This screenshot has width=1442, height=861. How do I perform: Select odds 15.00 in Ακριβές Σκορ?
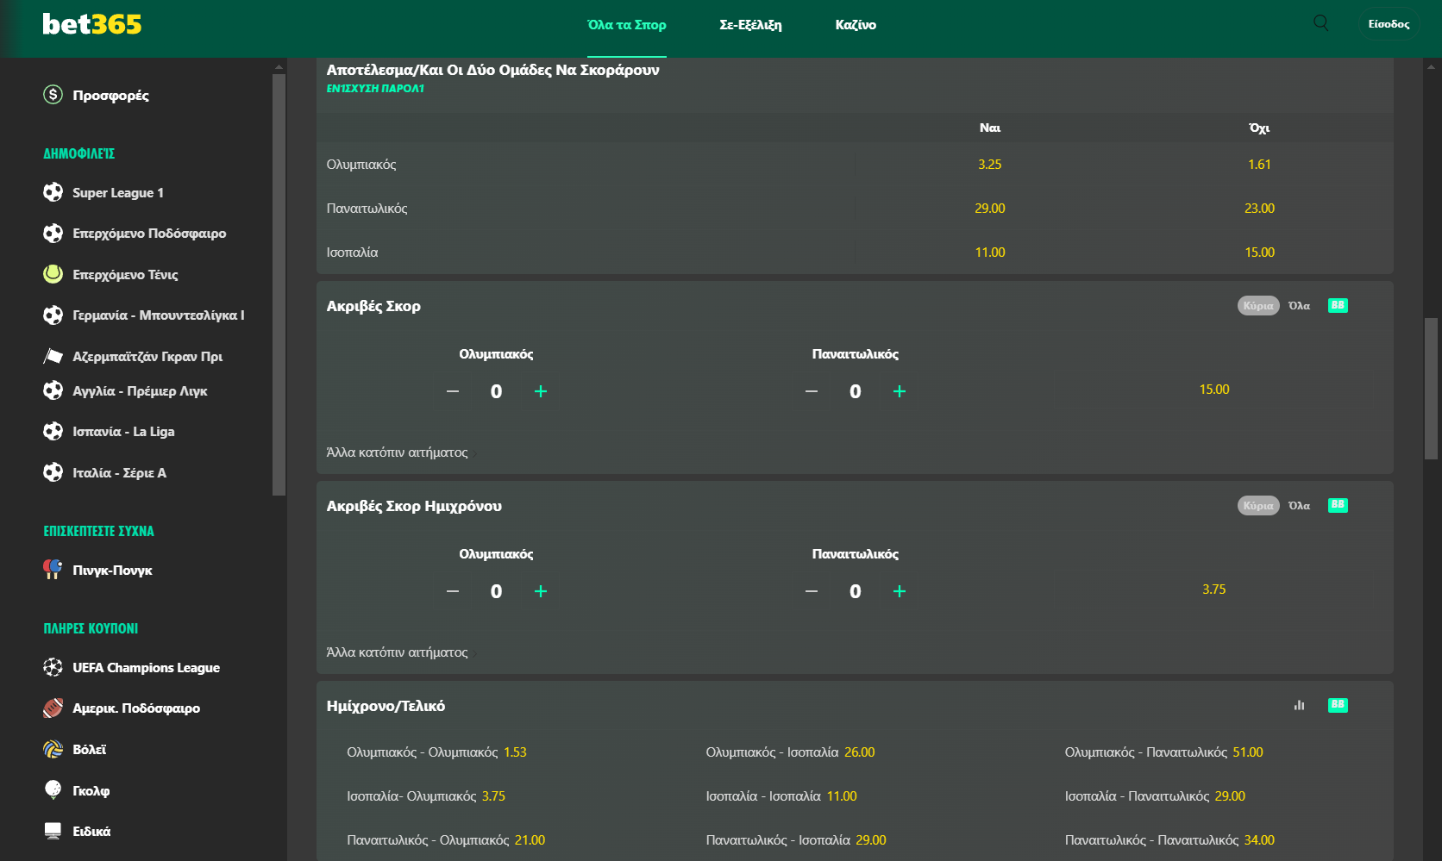point(1214,390)
